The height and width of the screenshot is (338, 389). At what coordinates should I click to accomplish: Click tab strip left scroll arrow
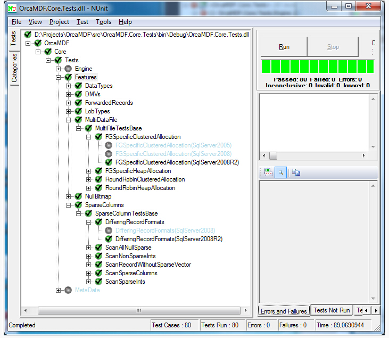[367, 310]
